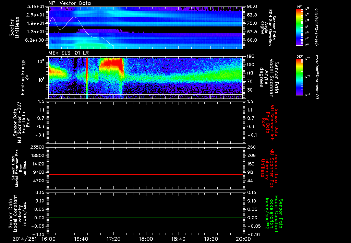Click the '17:20' time tick label
351x243 pixels.
click(113, 239)
